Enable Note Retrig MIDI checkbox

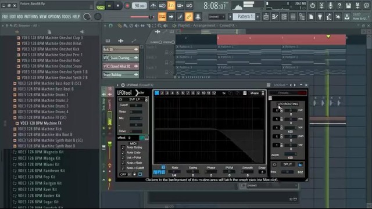point(123,147)
